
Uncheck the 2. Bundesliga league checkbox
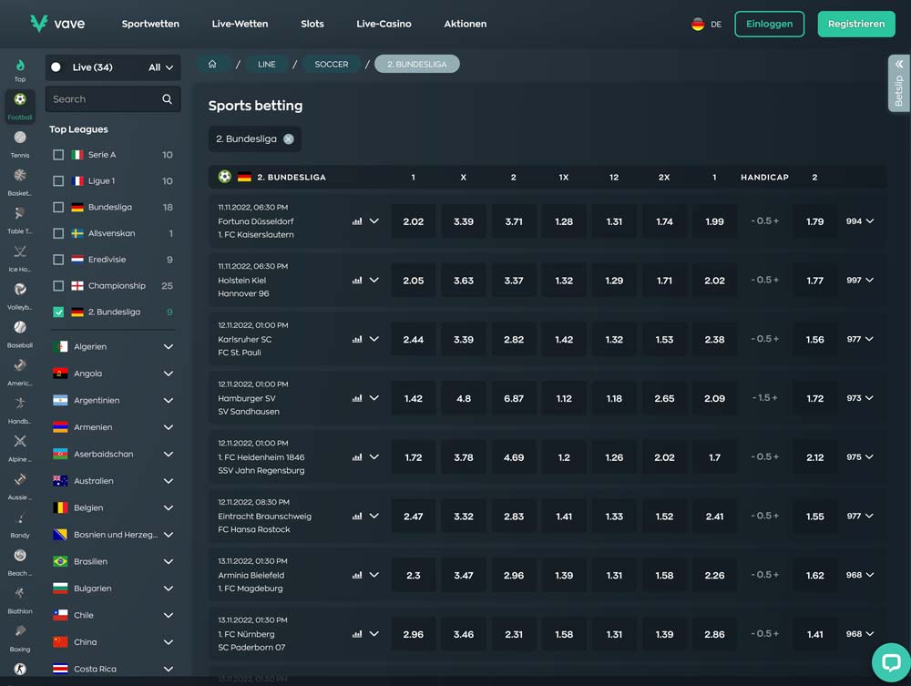point(58,312)
